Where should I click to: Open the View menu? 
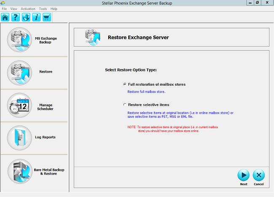click(x=13, y=9)
